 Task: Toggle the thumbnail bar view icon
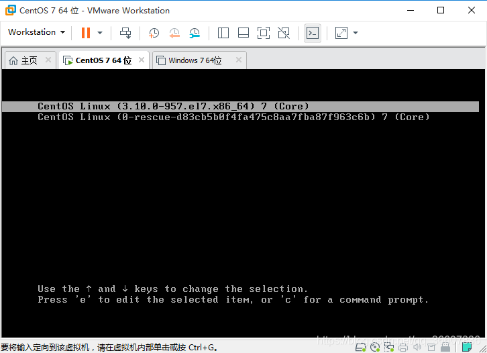click(x=243, y=33)
